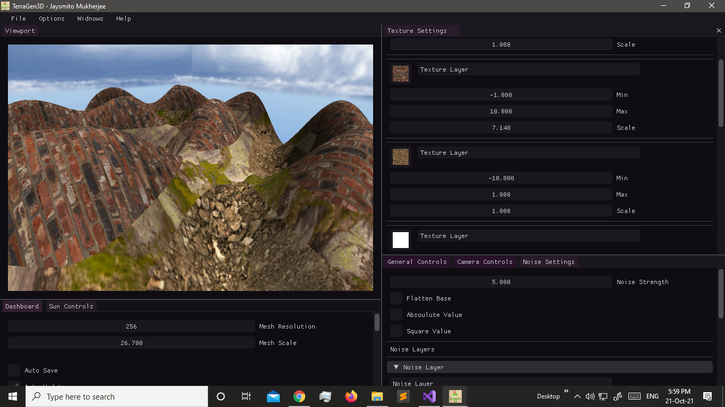Click the Max field showing 10.000

tap(501, 111)
